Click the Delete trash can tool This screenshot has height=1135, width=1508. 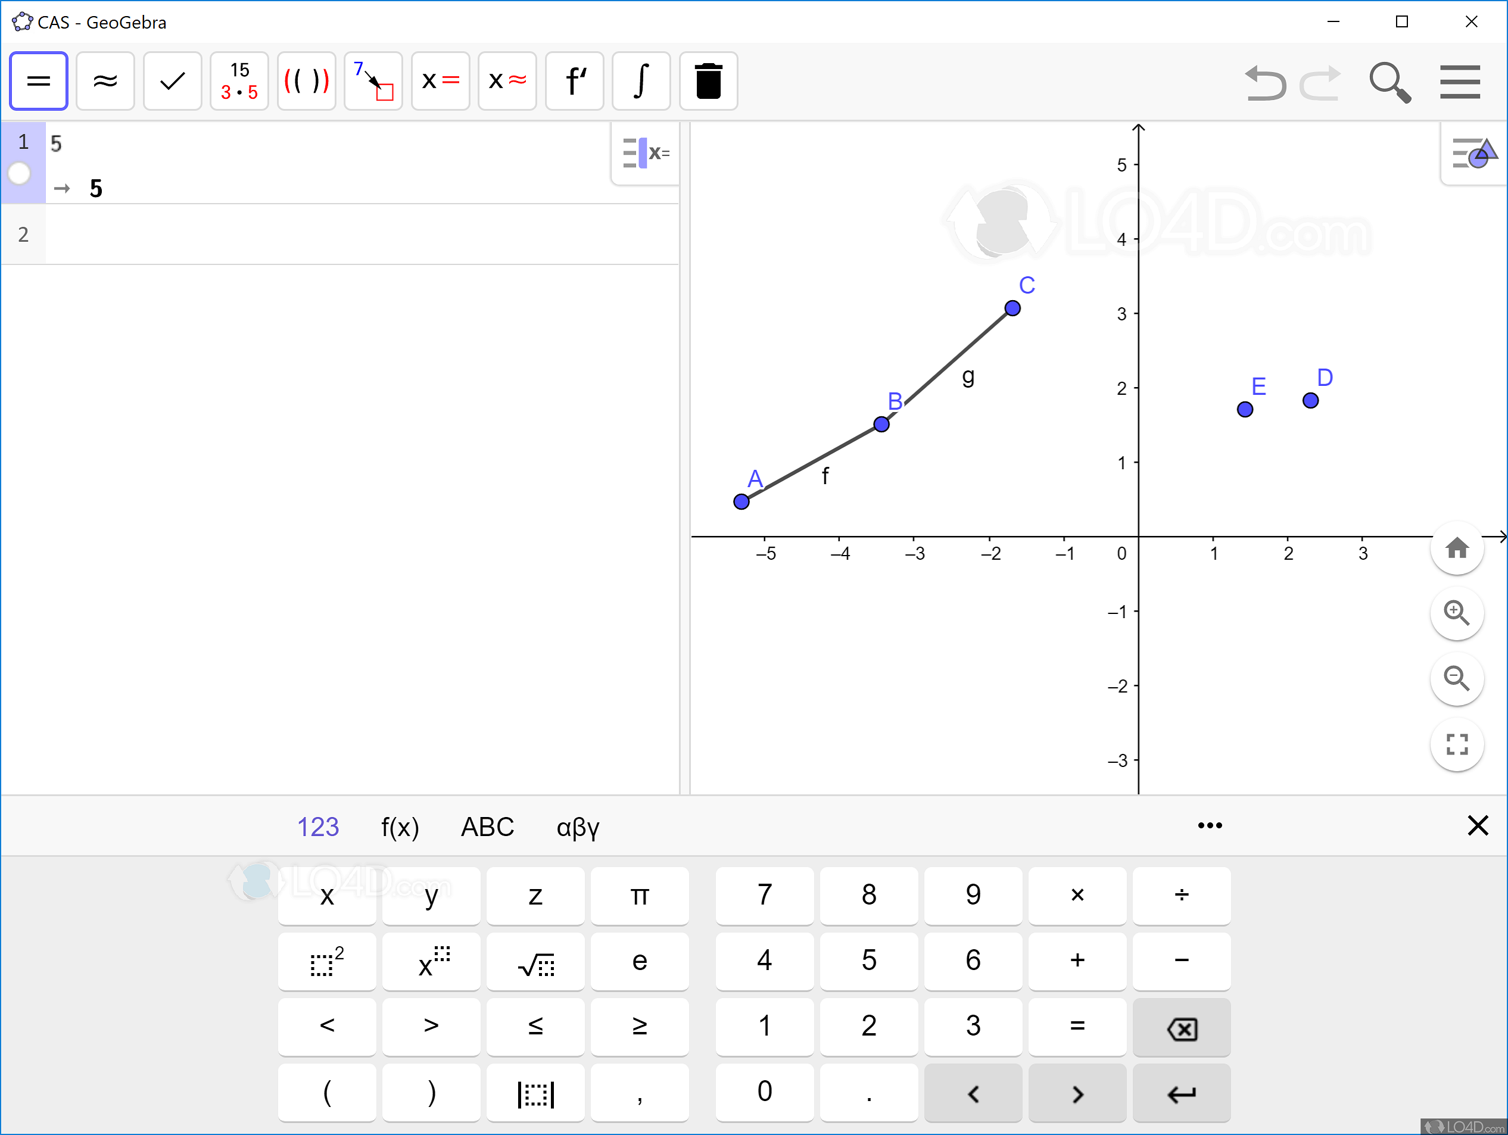click(x=708, y=81)
